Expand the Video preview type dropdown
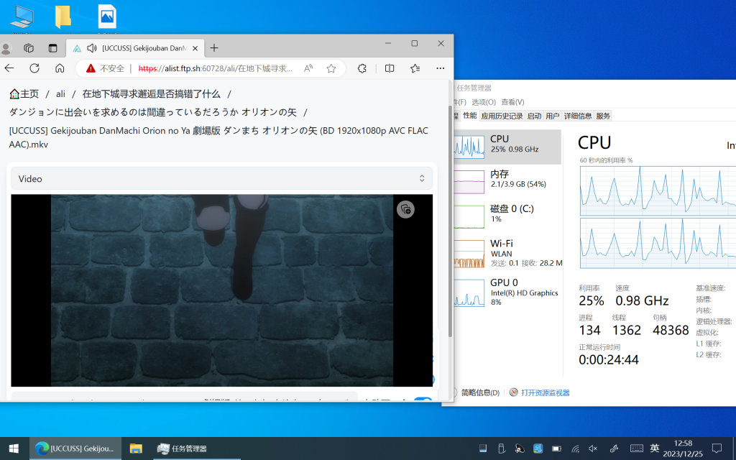The image size is (736, 460). click(221, 179)
